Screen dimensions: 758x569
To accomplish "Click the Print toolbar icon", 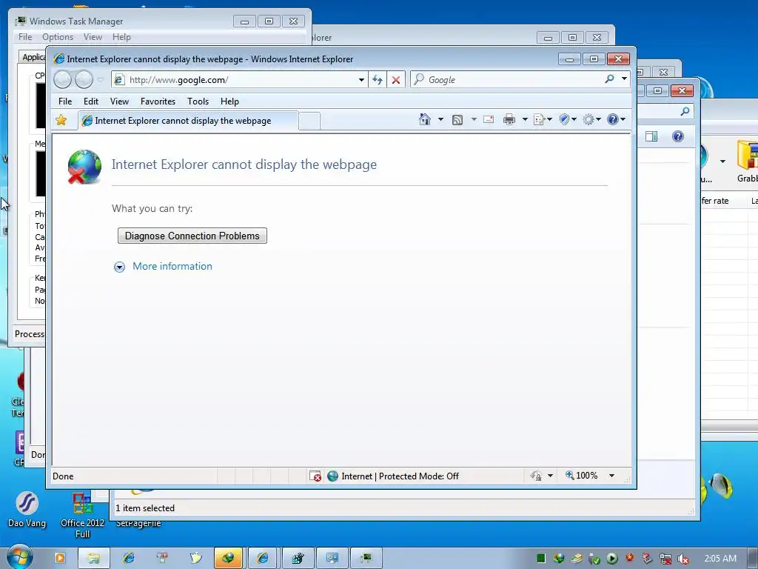I will pos(509,119).
